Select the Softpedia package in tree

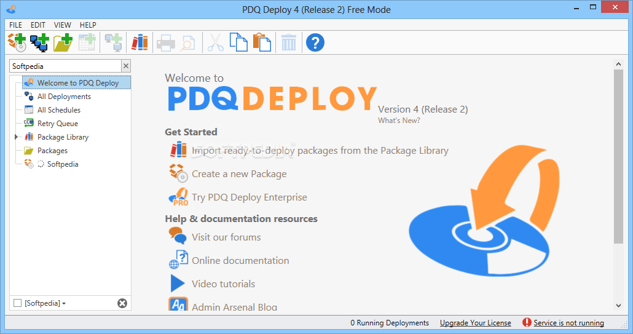click(63, 164)
